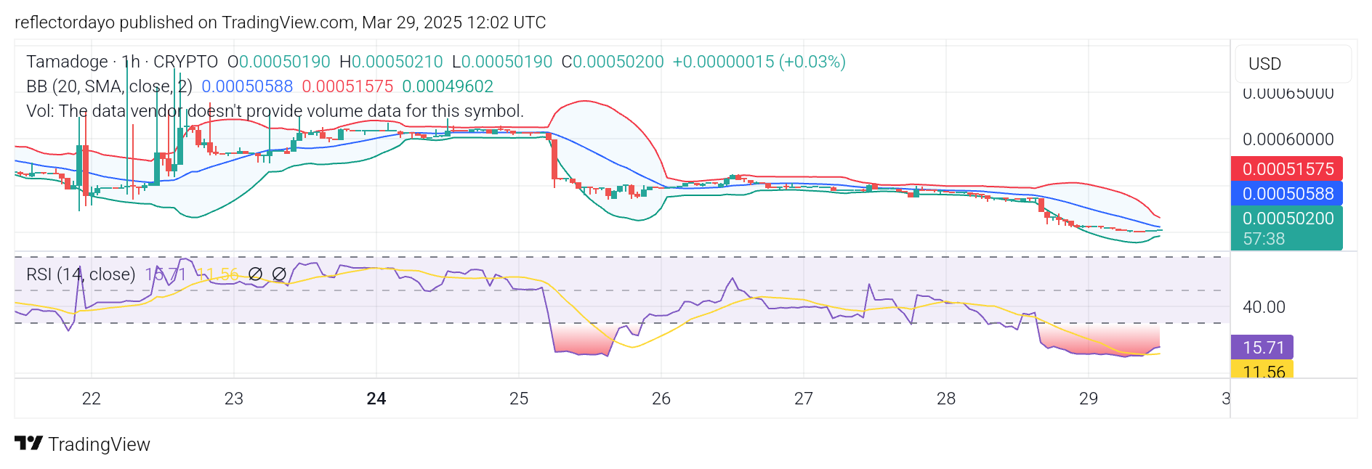Click the Vol data vendor notice text
This screenshot has height=469, width=1372.
[x=275, y=111]
